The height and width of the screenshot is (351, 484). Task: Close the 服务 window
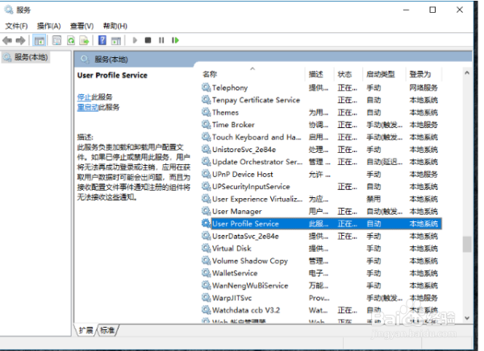tap(460, 10)
